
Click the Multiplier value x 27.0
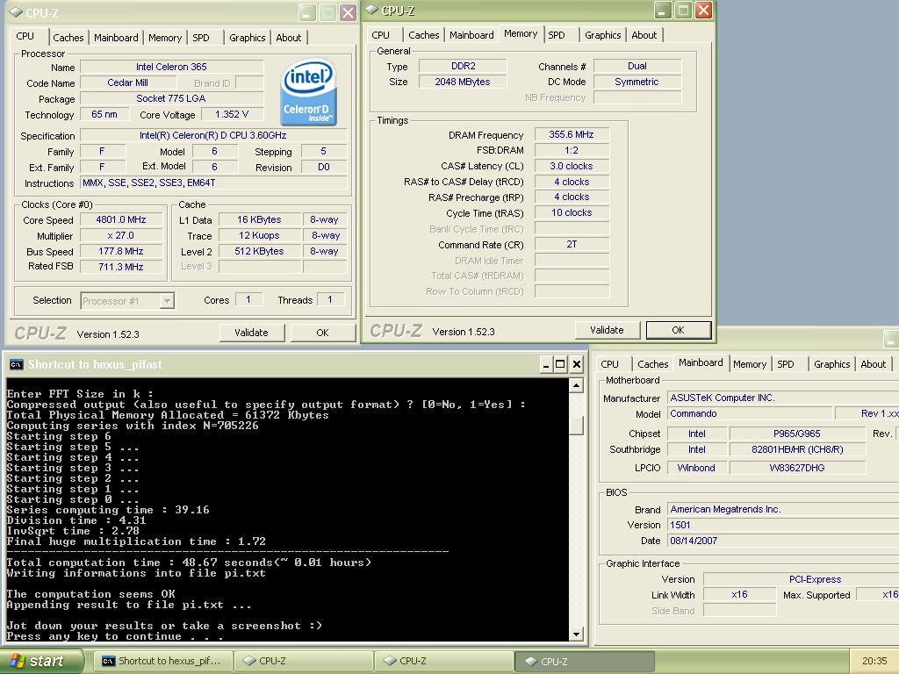[121, 235]
